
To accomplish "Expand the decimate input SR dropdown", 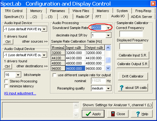I will click(x=108, y=35).
